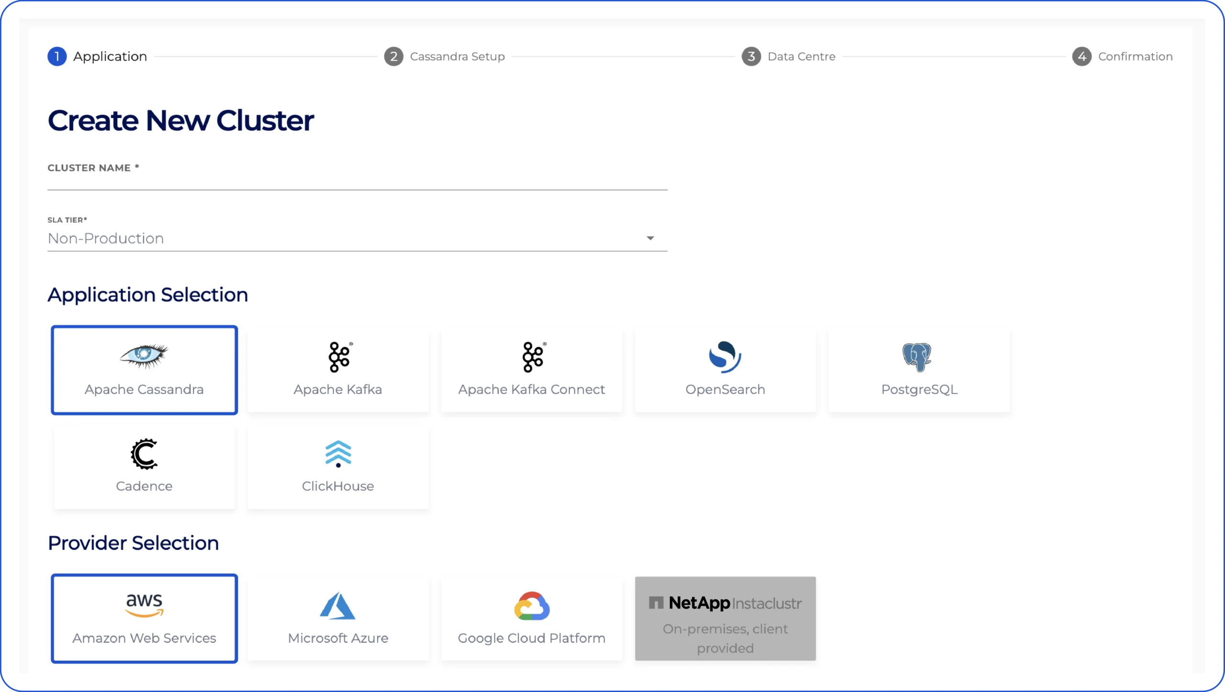The image size is (1225, 692).
Task: Select the Apache Cassandra eye icon
Action: pyautogui.click(x=144, y=356)
